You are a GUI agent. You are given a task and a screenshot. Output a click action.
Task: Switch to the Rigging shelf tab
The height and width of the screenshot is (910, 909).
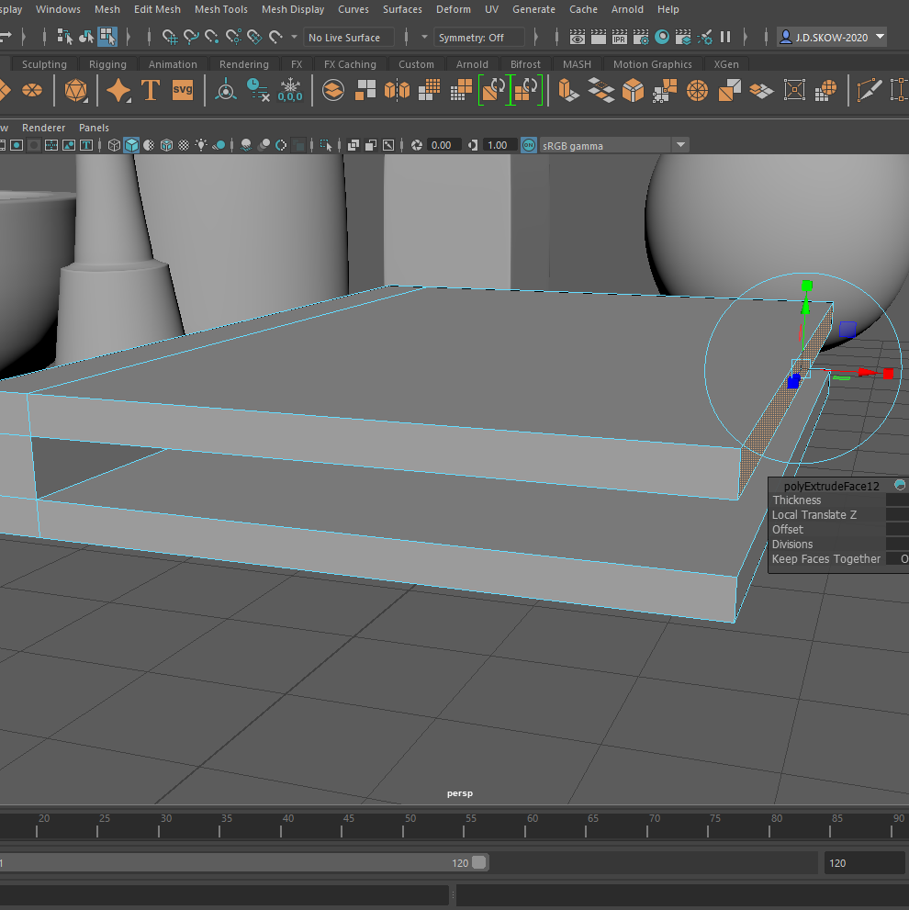[107, 64]
